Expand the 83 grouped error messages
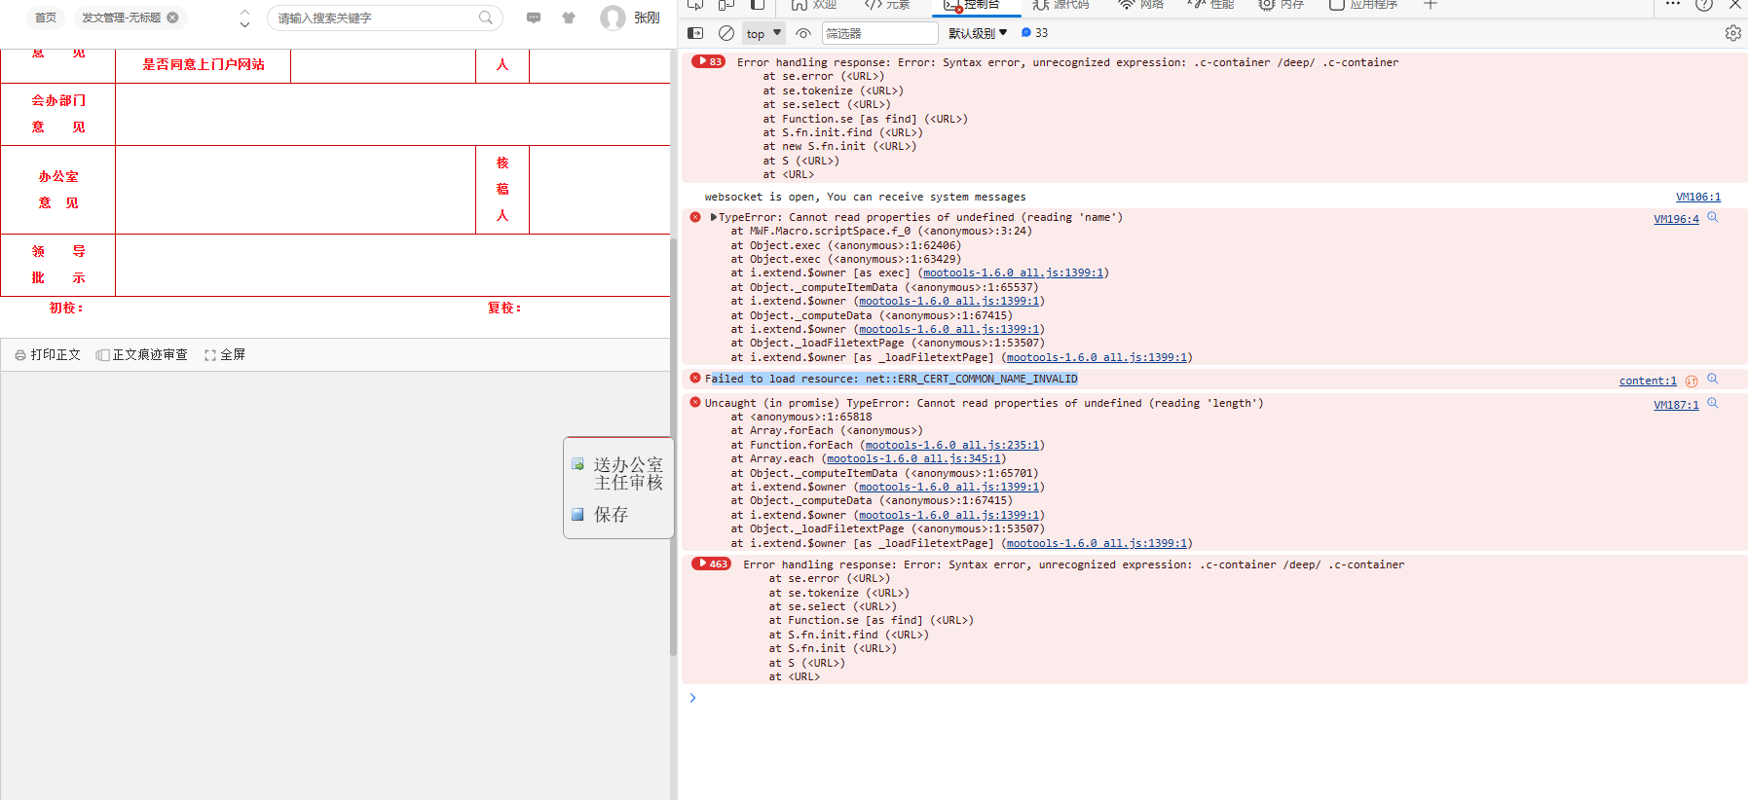The height and width of the screenshot is (800, 1748). (708, 62)
